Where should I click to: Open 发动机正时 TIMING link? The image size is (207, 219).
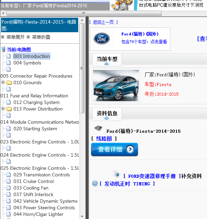tap(127, 184)
